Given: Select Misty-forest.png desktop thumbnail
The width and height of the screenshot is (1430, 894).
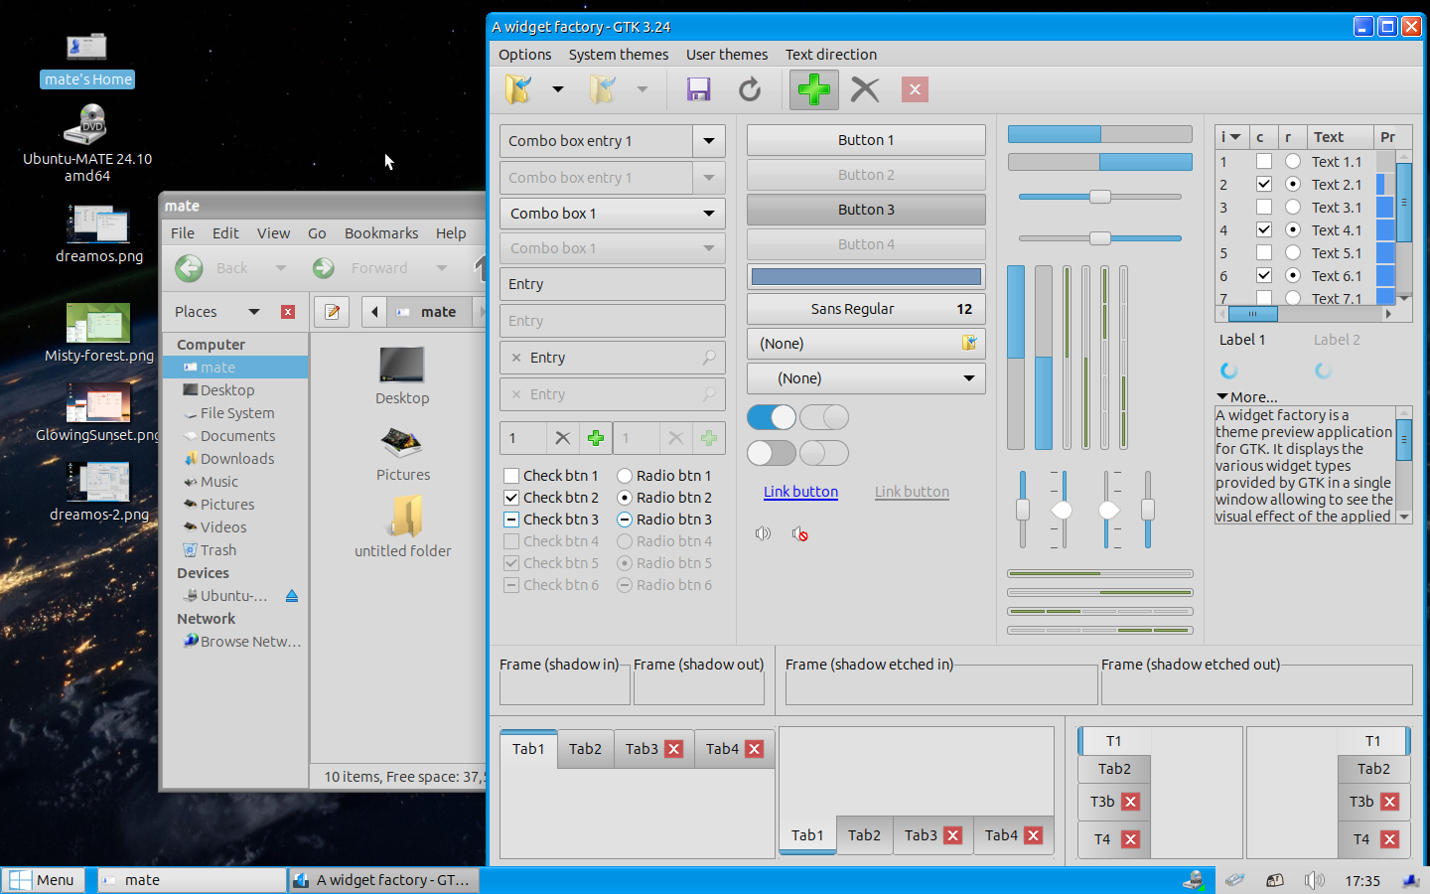Looking at the screenshot, I should coord(98,325).
